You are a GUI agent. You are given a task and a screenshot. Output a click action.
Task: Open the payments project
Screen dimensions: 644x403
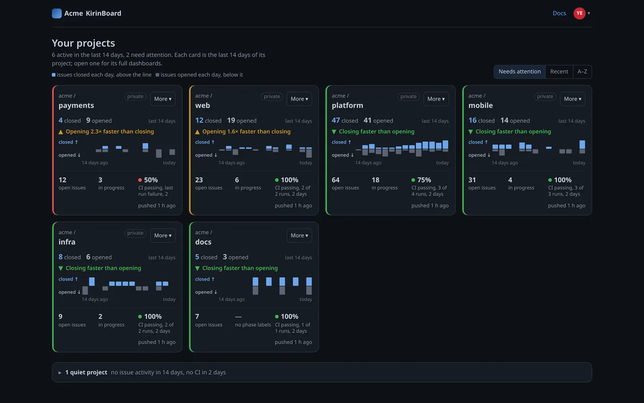(x=76, y=106)
